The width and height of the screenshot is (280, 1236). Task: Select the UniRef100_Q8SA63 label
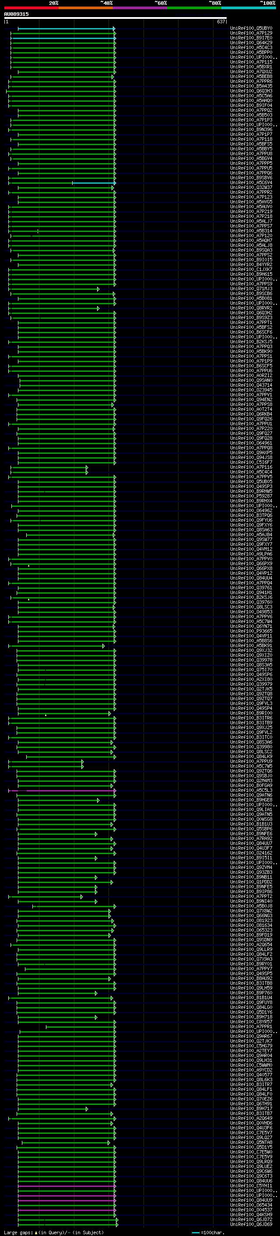[251, 530]
